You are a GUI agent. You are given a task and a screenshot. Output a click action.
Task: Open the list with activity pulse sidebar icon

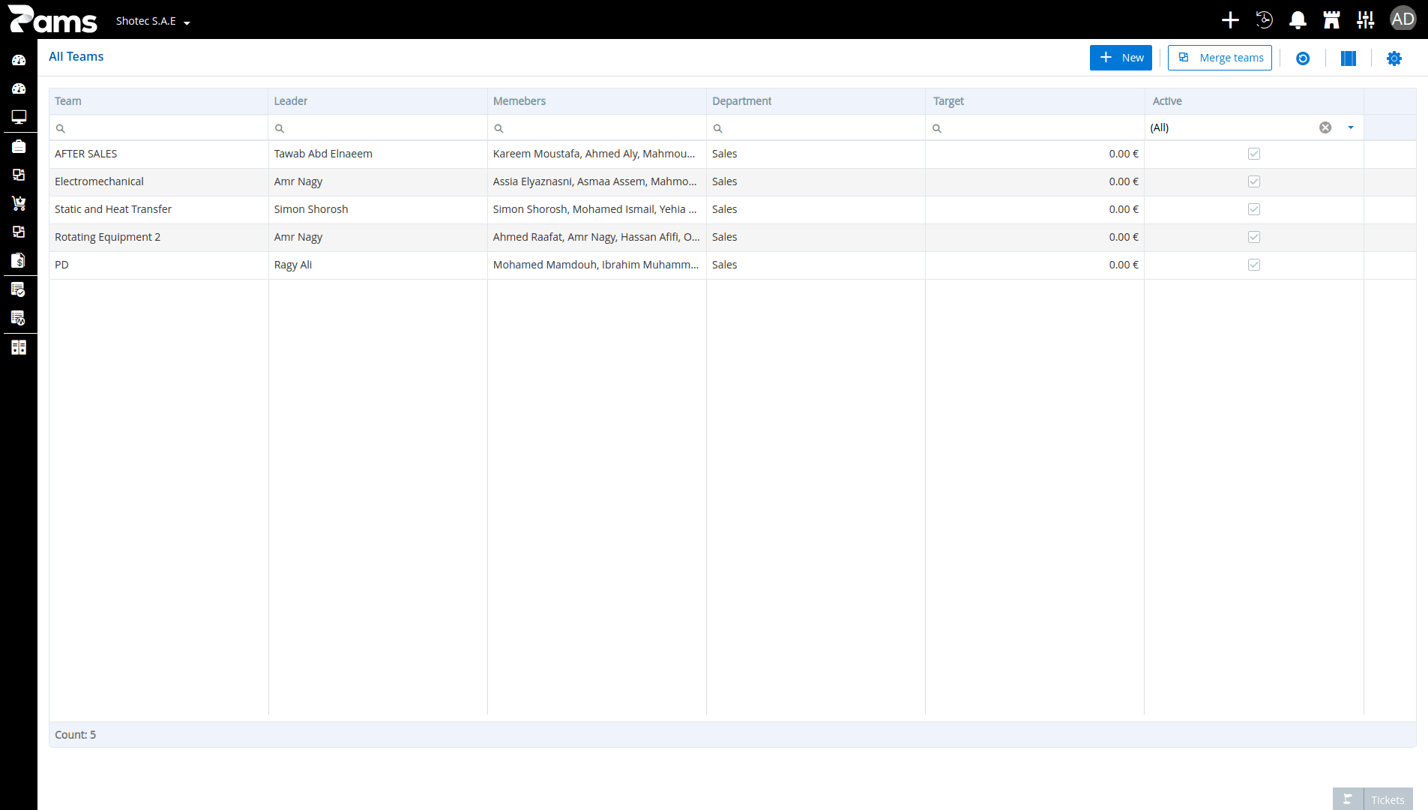point(19,318)
